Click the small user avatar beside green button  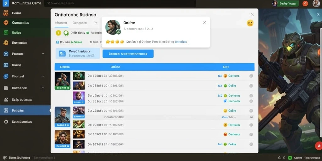[x=275, y=3]
